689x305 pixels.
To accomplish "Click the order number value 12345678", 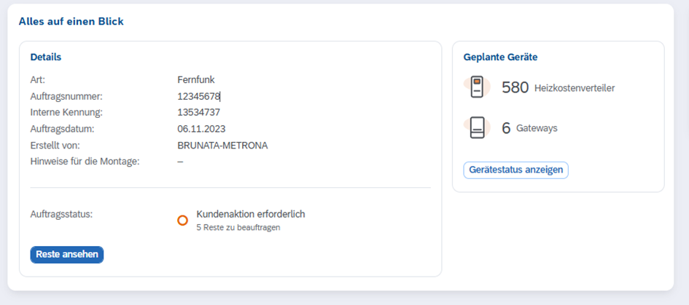I will 198,96.
